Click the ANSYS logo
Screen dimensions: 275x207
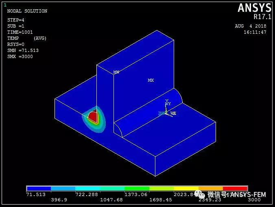[255, 8]
